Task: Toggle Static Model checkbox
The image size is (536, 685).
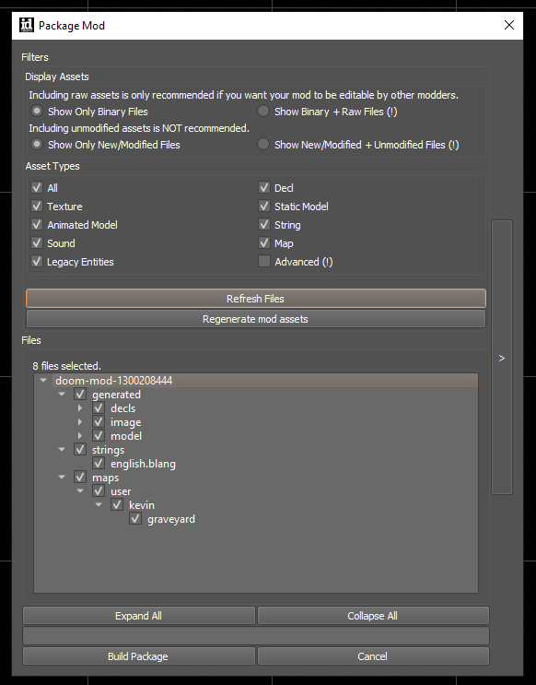Action: pyautogui.click(x=264, y=206)
